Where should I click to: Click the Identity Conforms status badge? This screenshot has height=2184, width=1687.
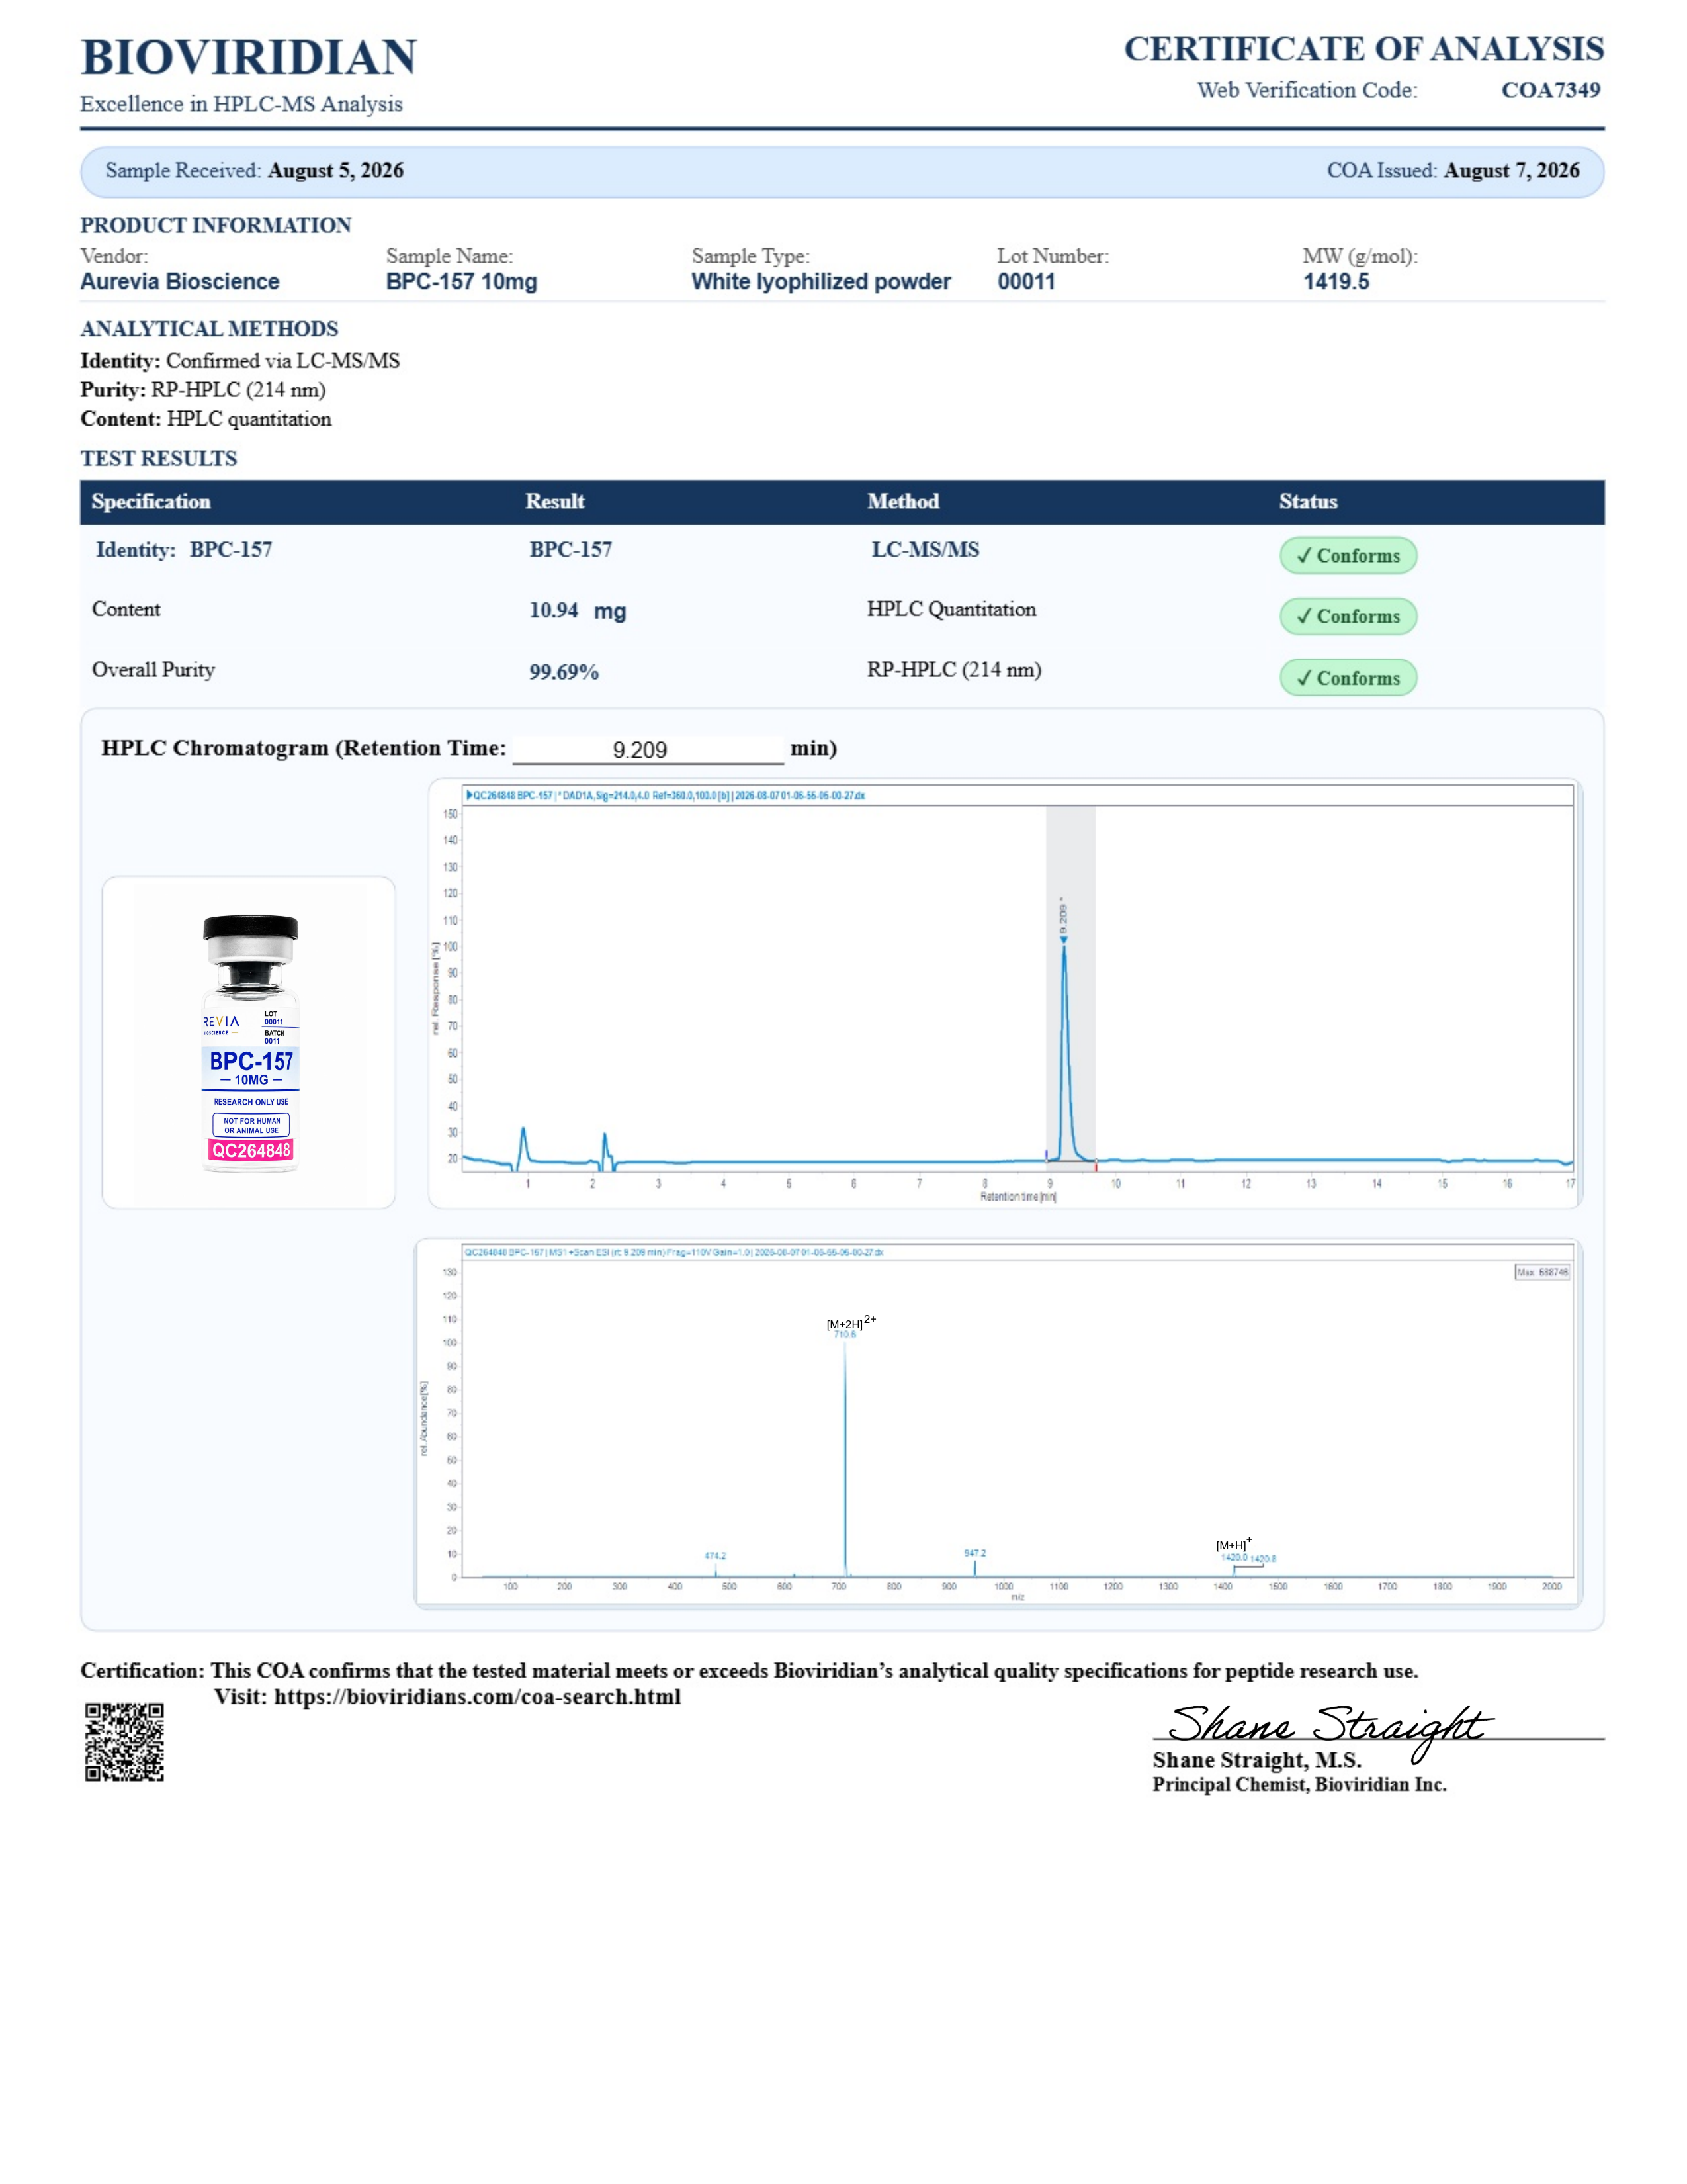click(1348, 556)
